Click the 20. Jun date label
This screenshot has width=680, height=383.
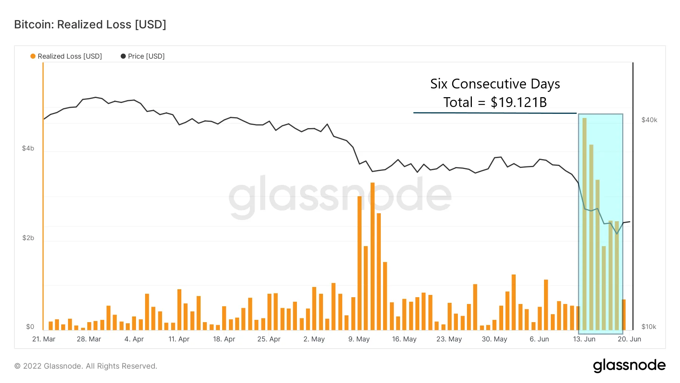coord(629,339)
